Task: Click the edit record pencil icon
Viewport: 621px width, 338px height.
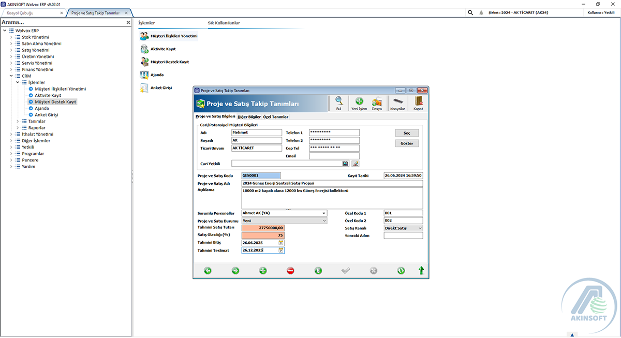Action: (318, 270)
